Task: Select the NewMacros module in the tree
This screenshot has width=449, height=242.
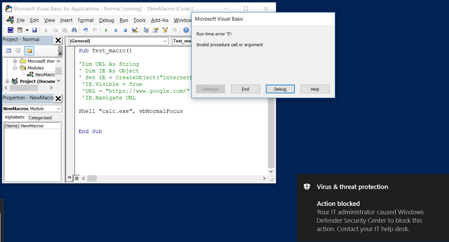Action: (45, 75)
